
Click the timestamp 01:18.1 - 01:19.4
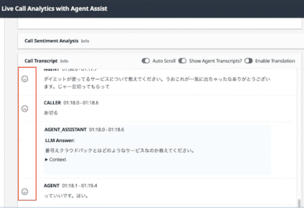tap(80, 186)
